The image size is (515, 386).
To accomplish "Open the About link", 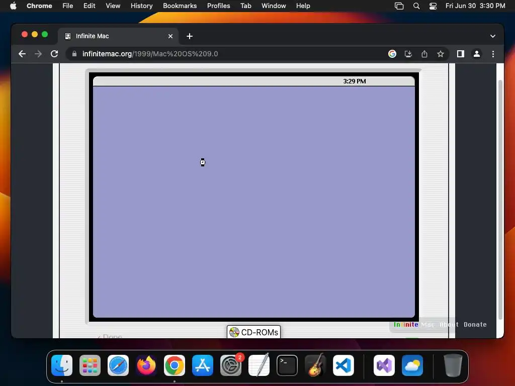I will pos(449,324).
